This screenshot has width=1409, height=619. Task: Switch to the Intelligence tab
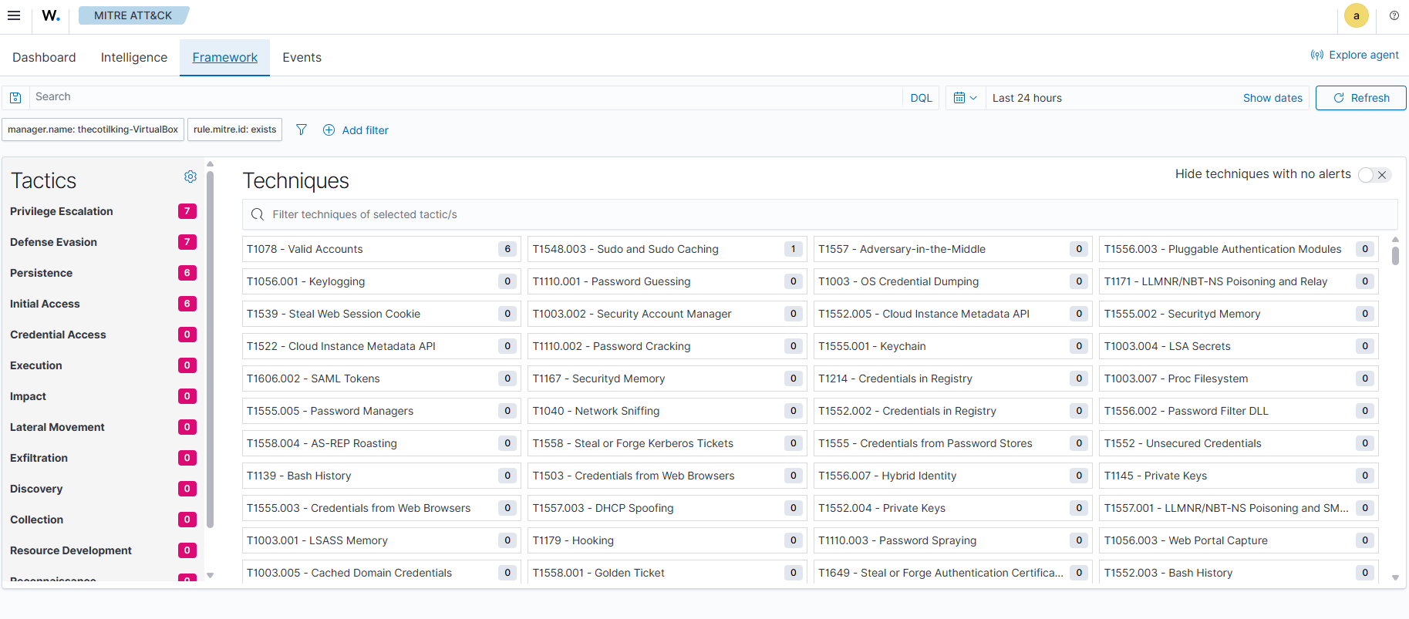[134, 58]
